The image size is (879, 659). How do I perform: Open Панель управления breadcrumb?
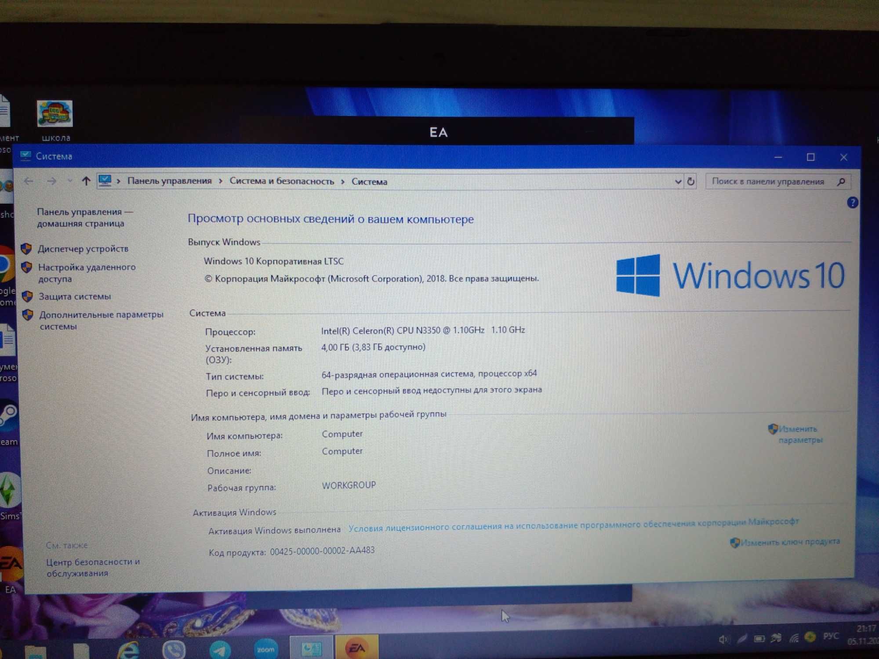(169, 181)
